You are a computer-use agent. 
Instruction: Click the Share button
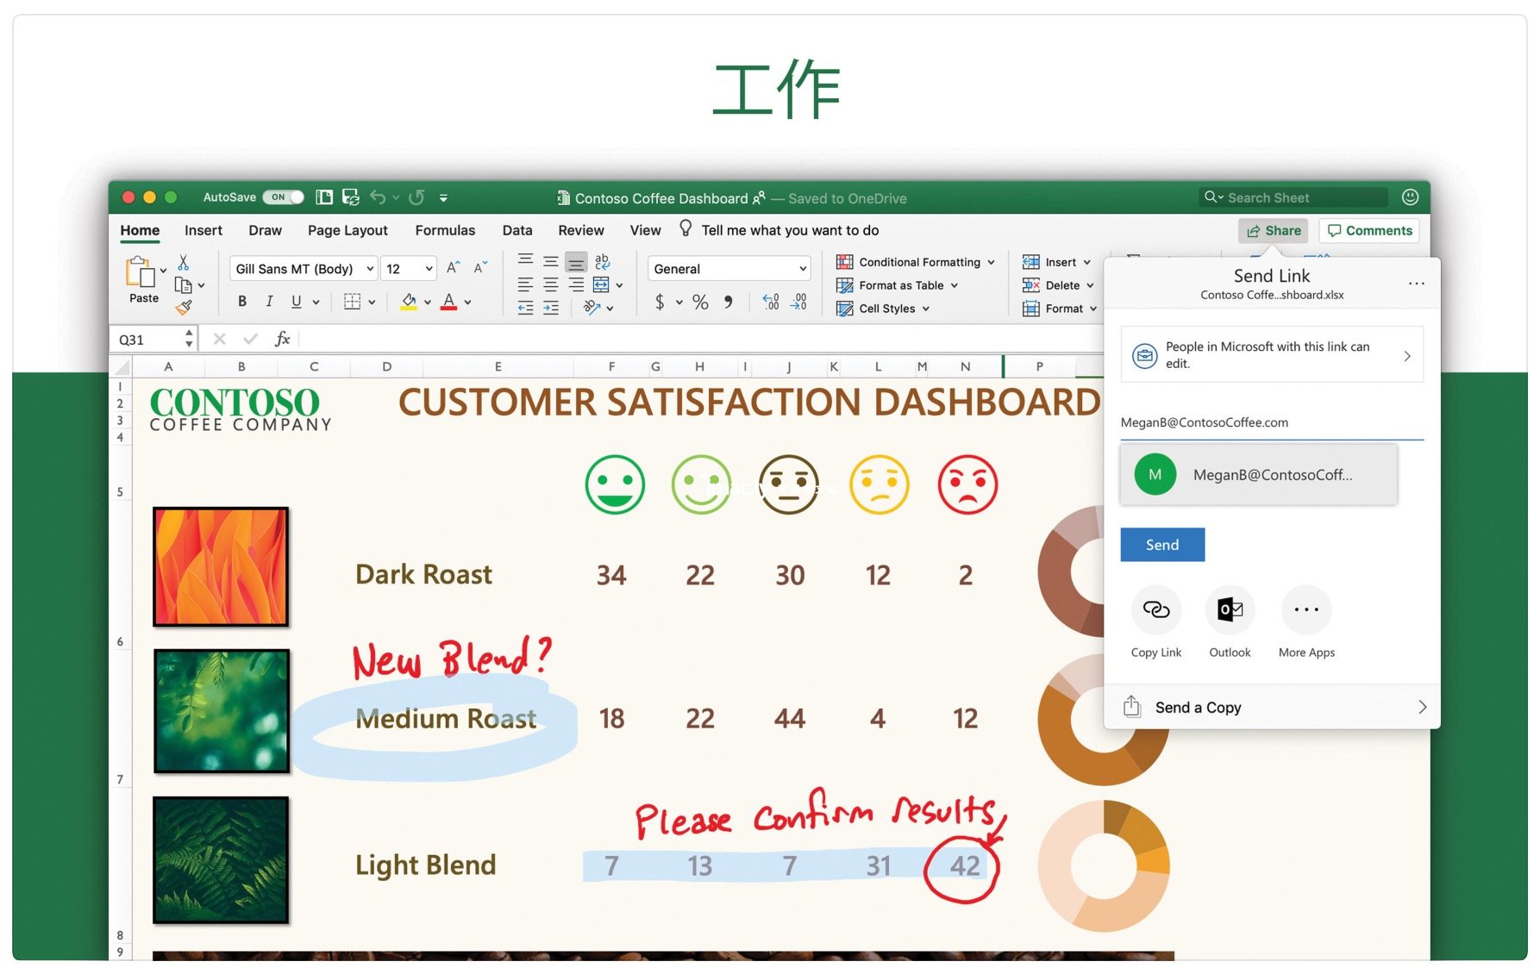(1274, 230)
